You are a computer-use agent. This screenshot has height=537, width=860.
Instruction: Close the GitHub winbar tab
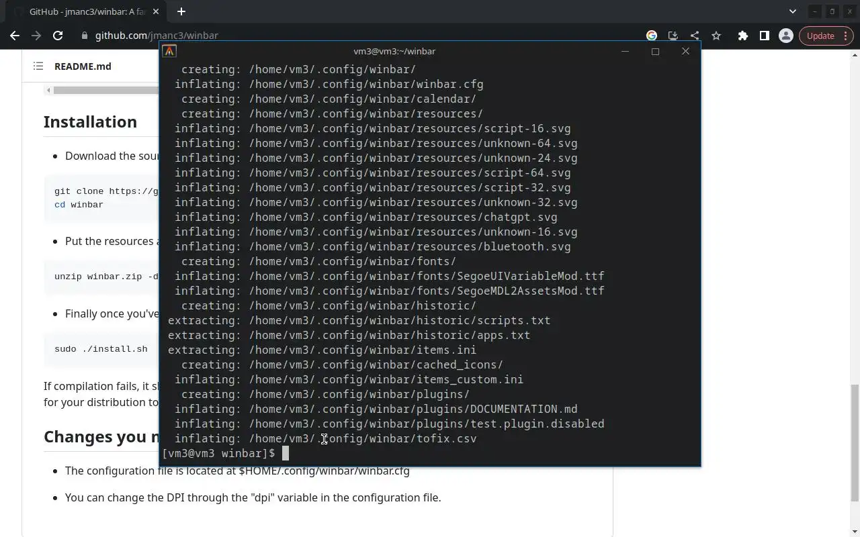click(156, 11)
